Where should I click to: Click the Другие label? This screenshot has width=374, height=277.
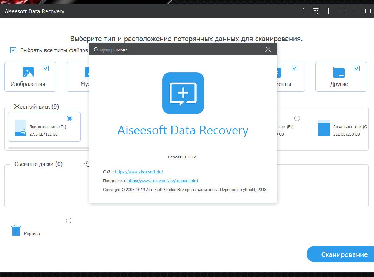[x=339, y=84]
